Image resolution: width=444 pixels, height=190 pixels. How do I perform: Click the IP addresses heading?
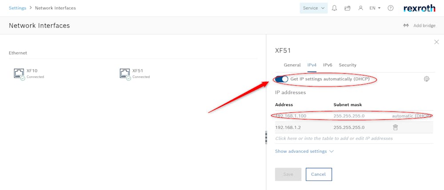[x=291, y=92]
